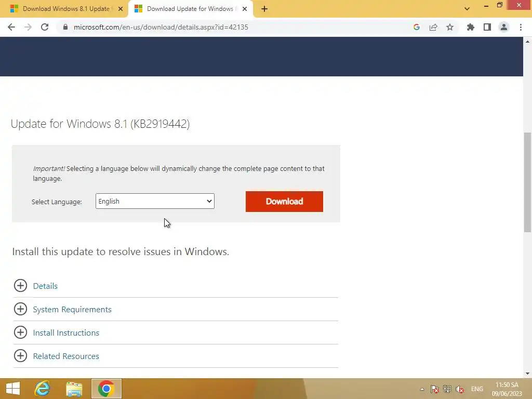The height and width of the screenshot is (399, 532).
Task: Open a new browser tab
Action: click(x=264, y=9)
